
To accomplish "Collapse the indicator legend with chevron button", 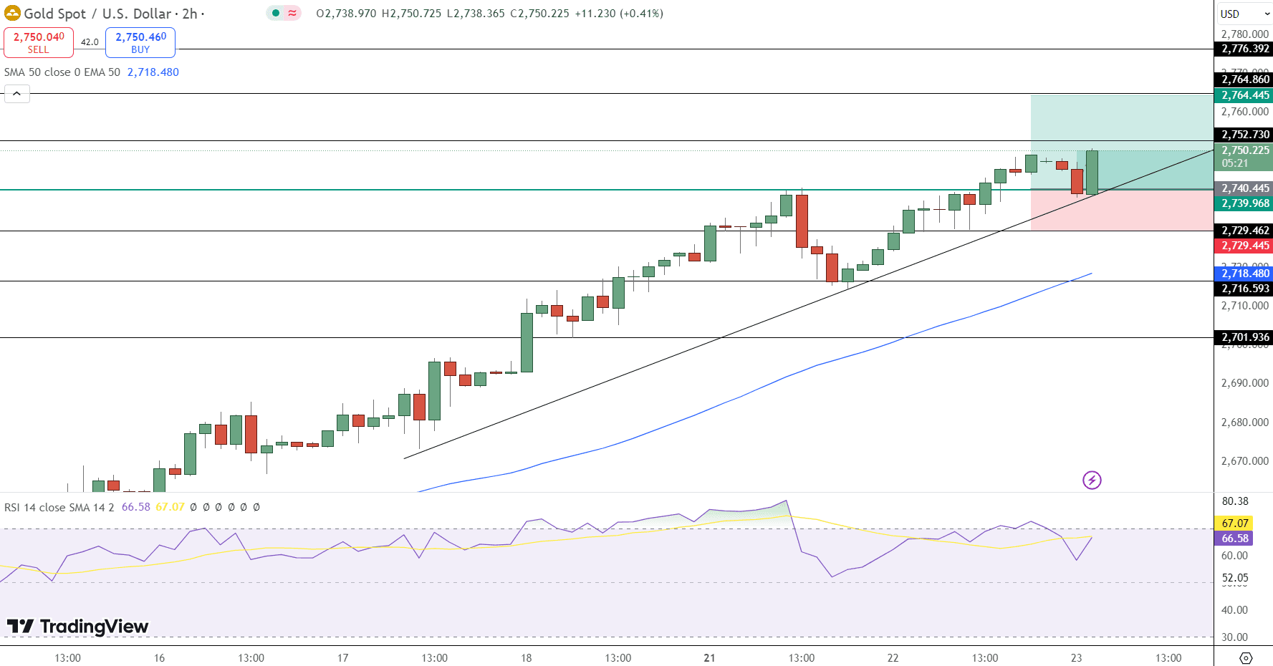I will (17, 94).
